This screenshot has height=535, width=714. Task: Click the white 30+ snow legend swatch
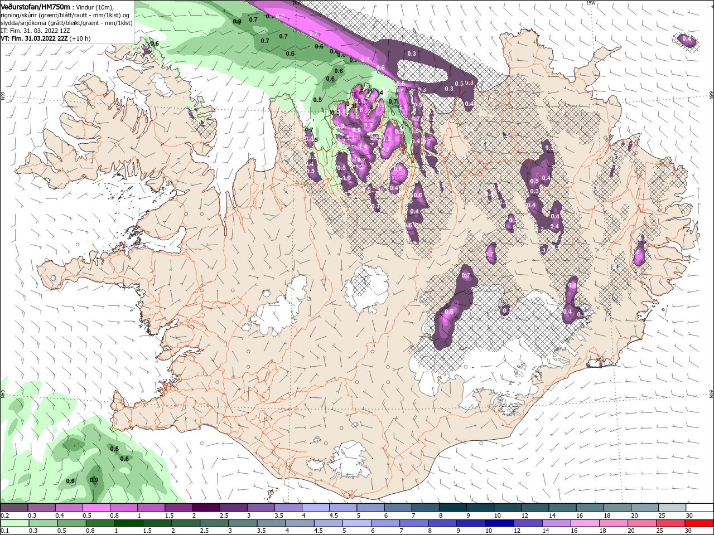point(699,508)
